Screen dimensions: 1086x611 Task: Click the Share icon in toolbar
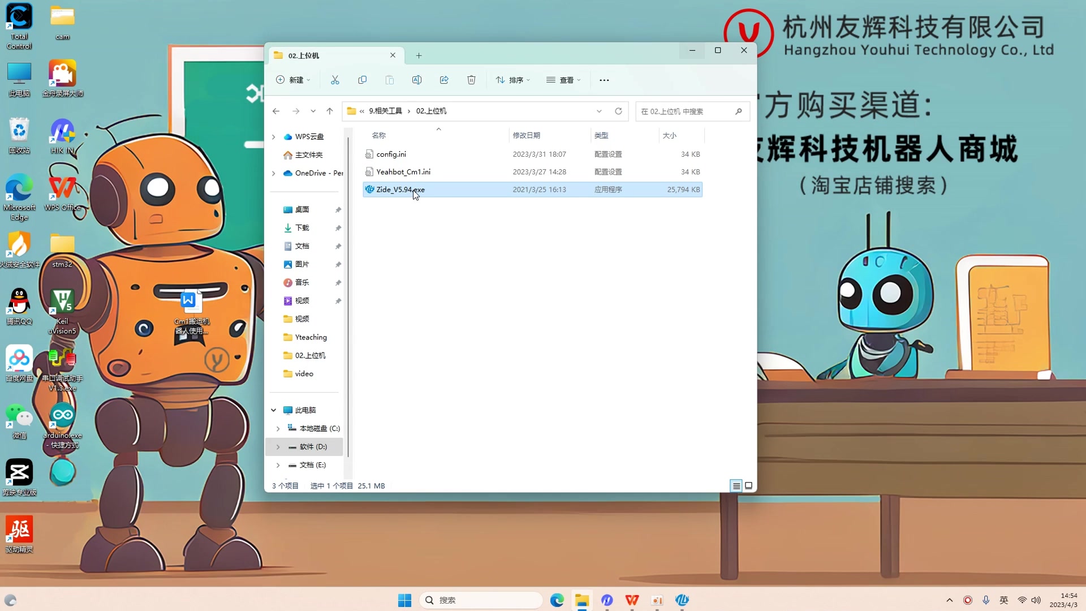pos(444,80)
